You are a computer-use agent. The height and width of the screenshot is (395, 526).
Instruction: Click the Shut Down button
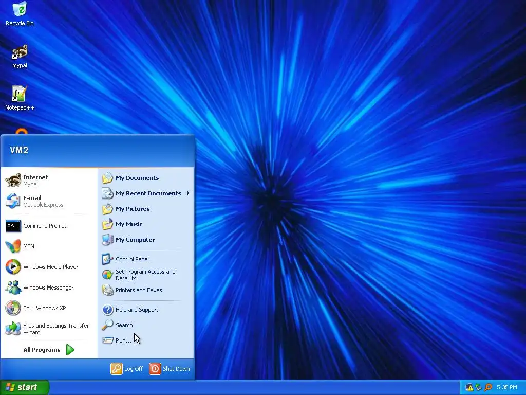point(170,369)
